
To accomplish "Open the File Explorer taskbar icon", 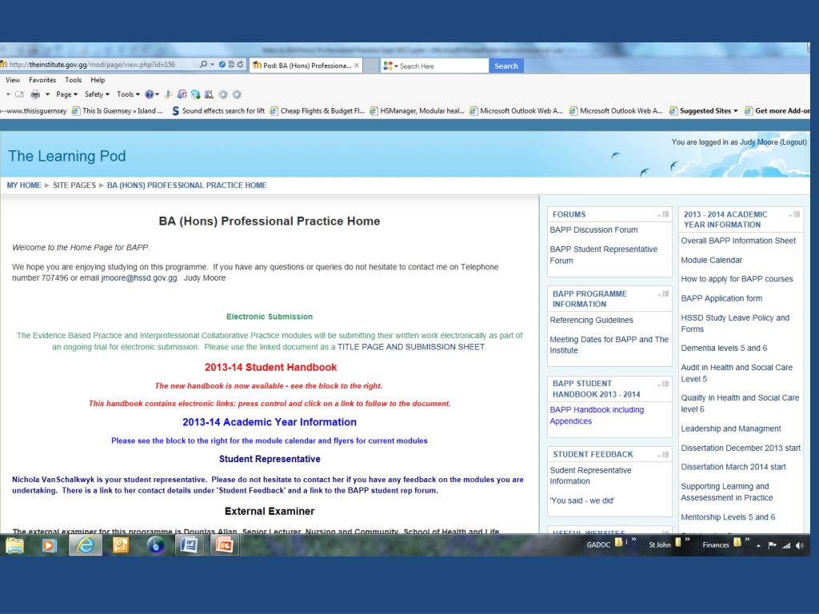I will tap(14, 545).
